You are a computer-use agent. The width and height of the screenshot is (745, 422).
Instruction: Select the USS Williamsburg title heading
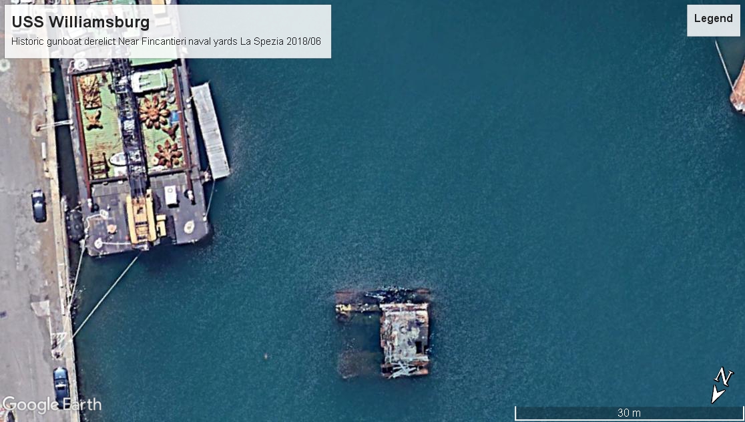click(x=80, y=22)
